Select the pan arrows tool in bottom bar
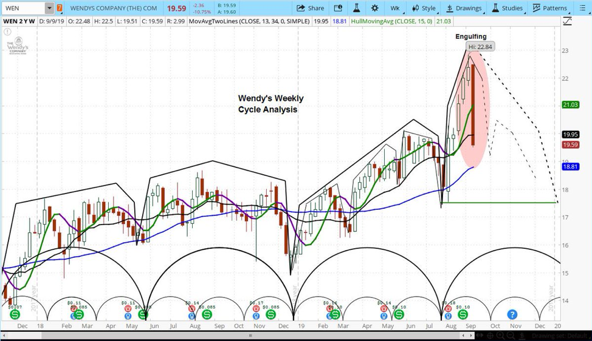The width and height of the screenshot is (592, 341). click(x=481, y=336)
